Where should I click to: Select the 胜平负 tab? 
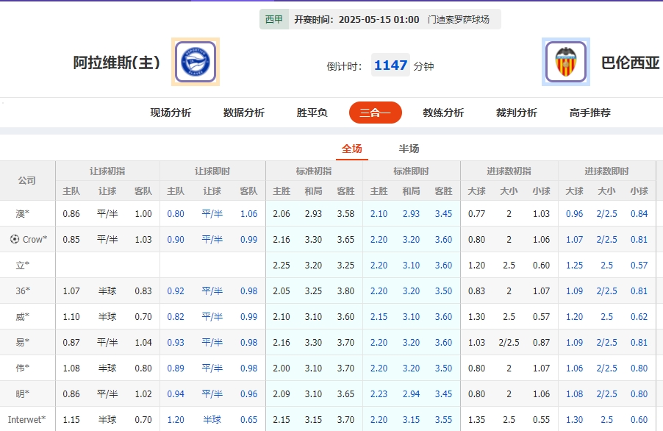(311, 113)
